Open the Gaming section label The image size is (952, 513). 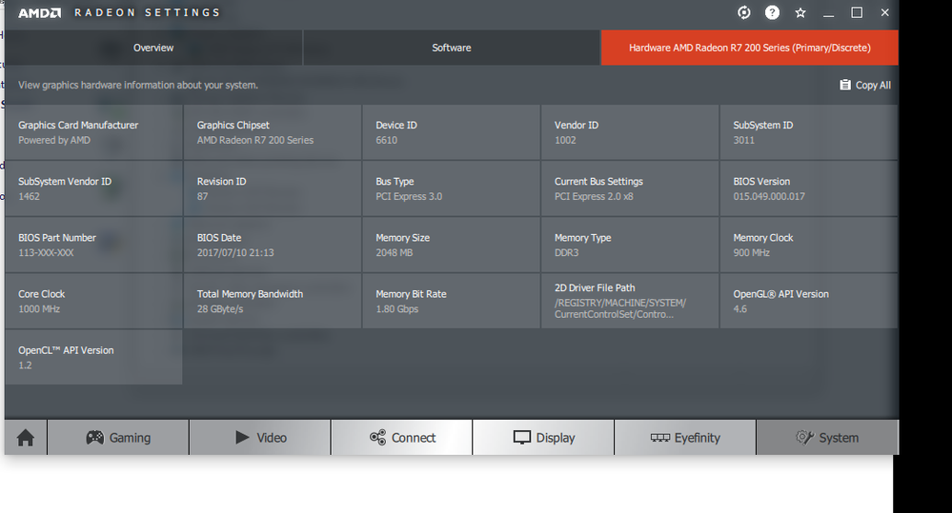130,438
